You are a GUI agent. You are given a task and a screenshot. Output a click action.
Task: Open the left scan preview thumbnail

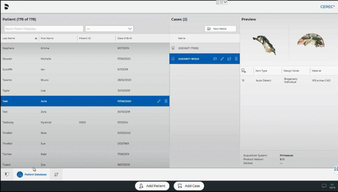[264, 45]
